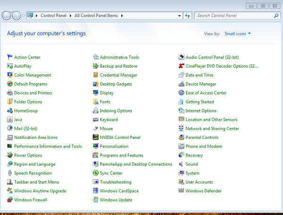
Task: Open the Device Manager icon
Action: 182,84
